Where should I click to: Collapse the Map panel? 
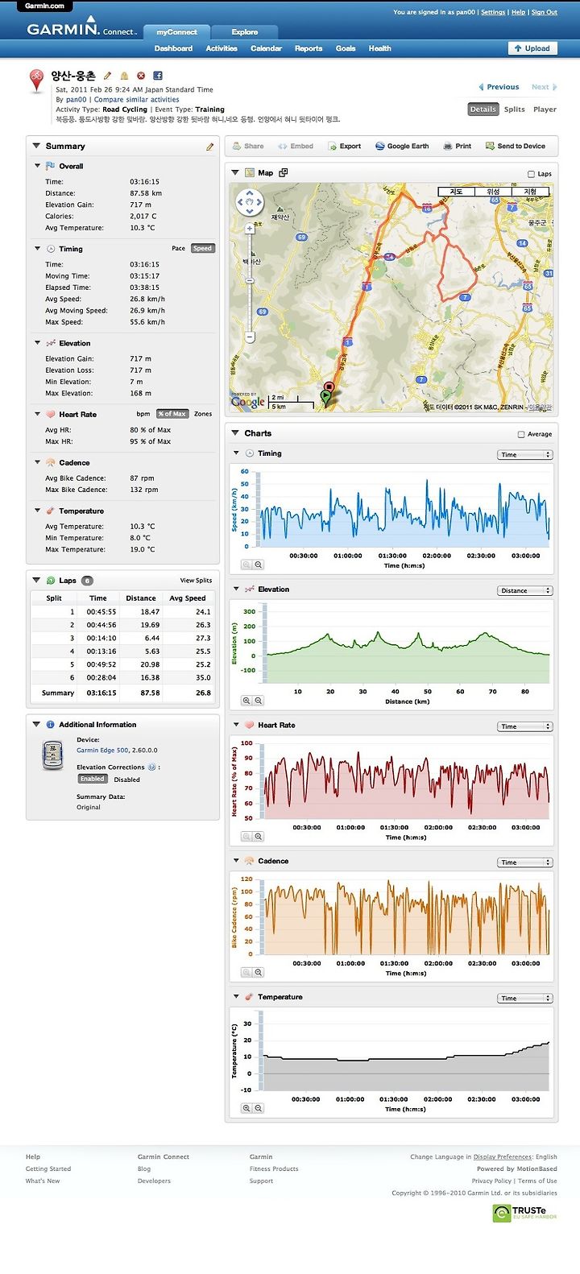click(235, 172)
